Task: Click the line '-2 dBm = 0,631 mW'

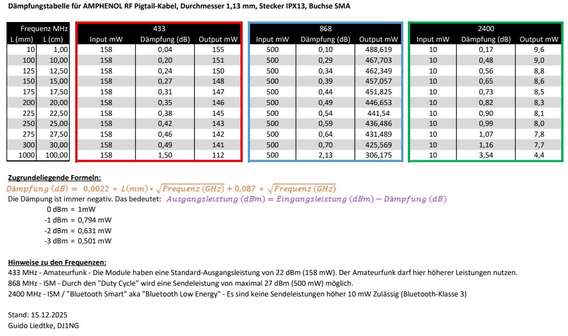Action: coord(78,230)
